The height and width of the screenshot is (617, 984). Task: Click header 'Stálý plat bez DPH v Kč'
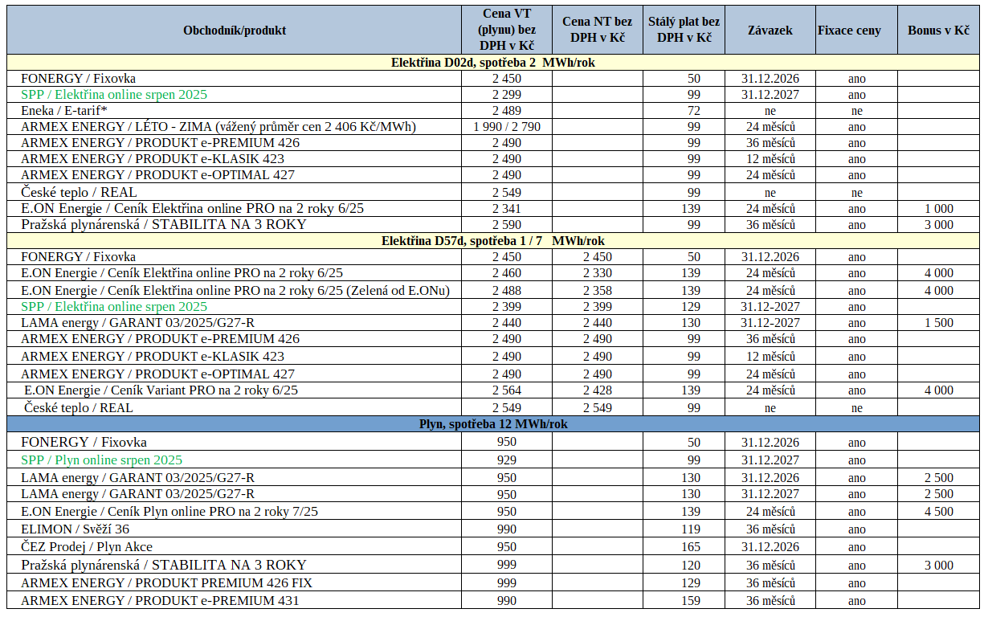[x=684, y=31]
